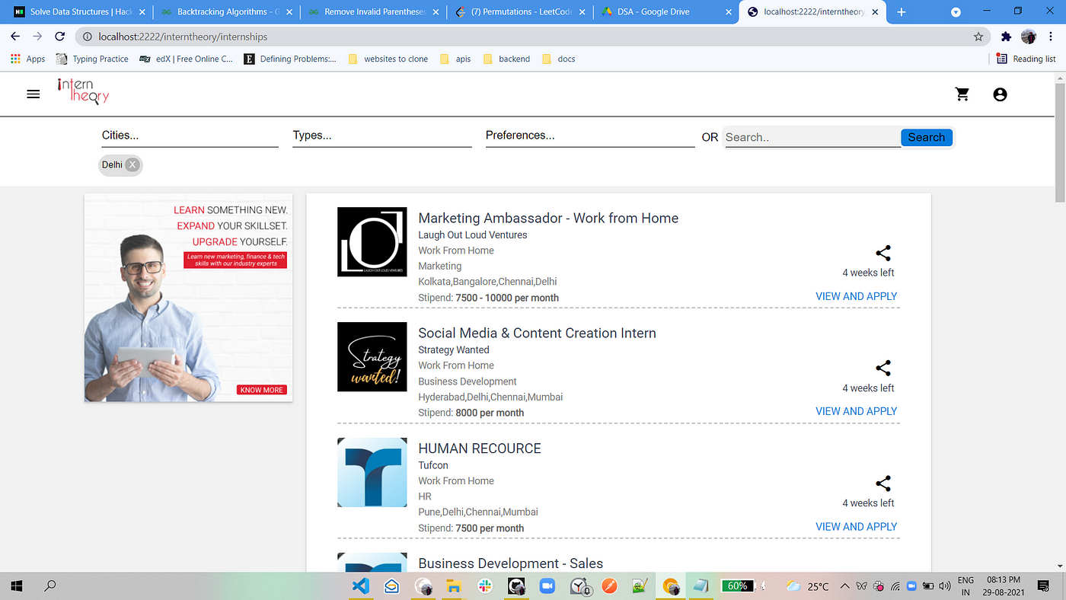1066x600 pixels.
Task: Open the apis bookmark folder
Action: click(456, 59)
